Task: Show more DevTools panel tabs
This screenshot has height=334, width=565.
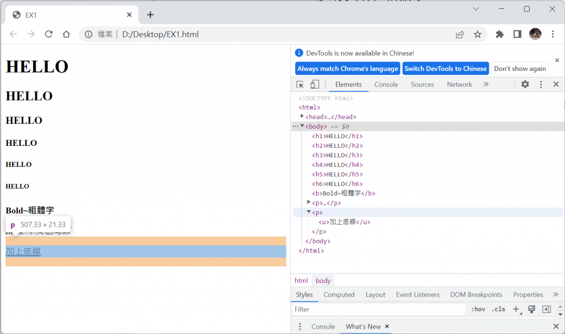Action: [486, 84]
